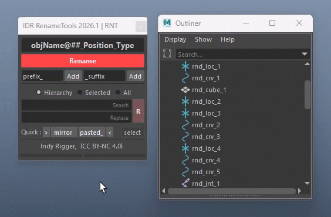Click the curve icon beside rnd_crv_3
Viewport: 331px width, 217px height.
(x=185, y=137)
